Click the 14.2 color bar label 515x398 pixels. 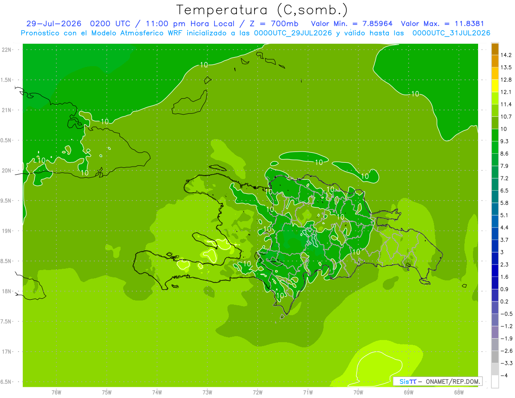tap(506, 55)
